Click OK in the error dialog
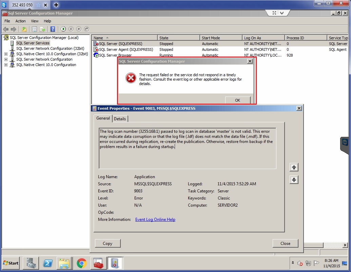The image size is (351, 272). [x=237, y=100]
